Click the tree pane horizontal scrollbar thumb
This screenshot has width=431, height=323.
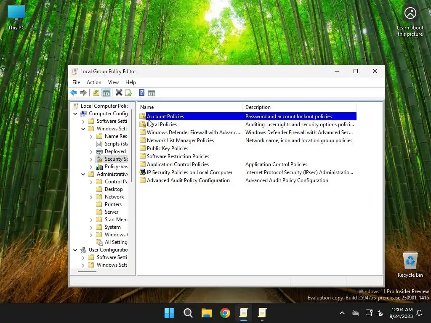[x=87, y=272]
